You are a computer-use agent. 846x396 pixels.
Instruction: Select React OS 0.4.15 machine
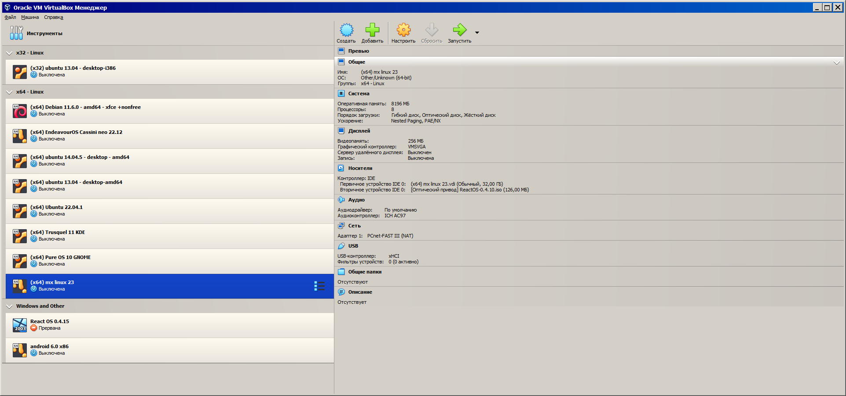[170, 325]
